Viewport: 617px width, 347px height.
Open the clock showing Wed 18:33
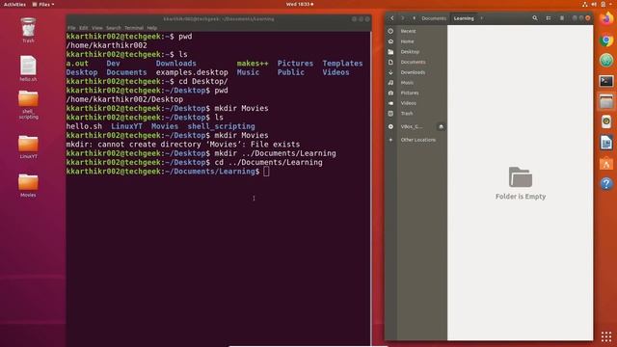[x=300, y=4]
